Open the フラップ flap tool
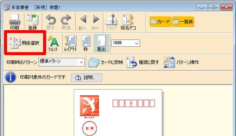The height and width of the screenshot is (136, 236). tap(111, 22)
